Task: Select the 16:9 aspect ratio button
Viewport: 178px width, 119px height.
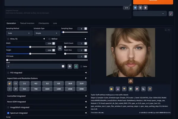Action: 70,84
